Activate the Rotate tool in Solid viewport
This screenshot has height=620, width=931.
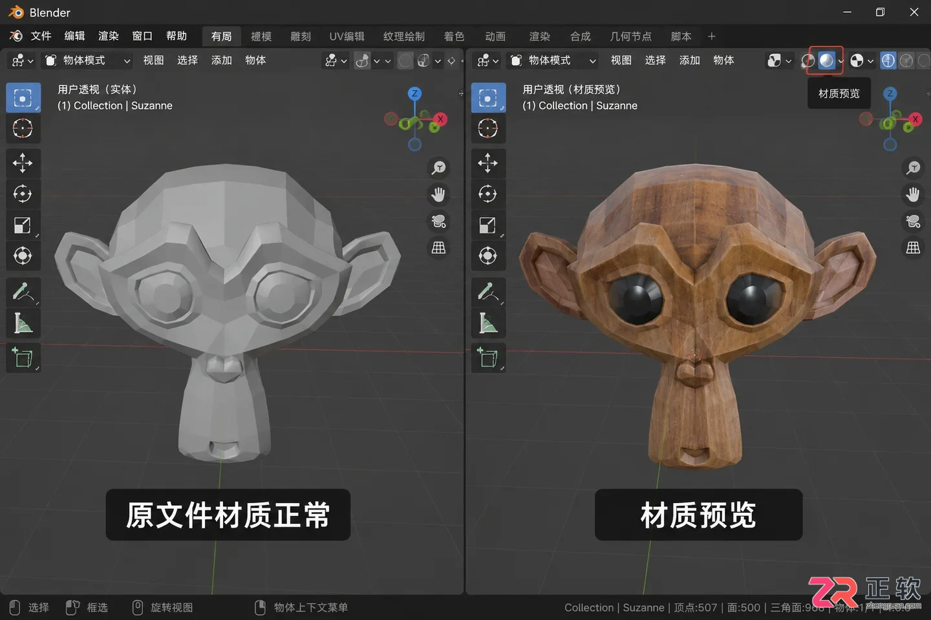tap(23, 194)
